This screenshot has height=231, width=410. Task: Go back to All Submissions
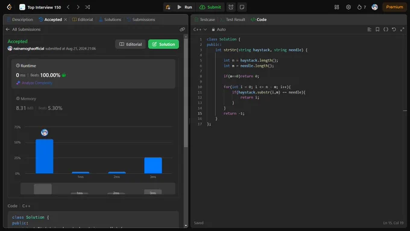tap(24, 30)
